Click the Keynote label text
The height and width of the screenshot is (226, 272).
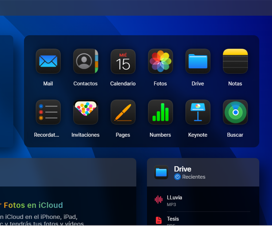[x=198, y=135]
